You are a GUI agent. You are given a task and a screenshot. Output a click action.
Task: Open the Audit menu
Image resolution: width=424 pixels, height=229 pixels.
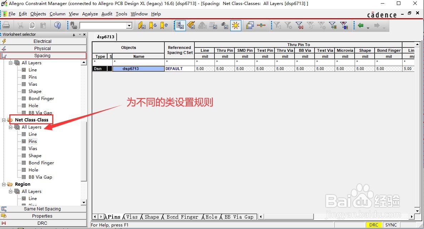[107, 14]
